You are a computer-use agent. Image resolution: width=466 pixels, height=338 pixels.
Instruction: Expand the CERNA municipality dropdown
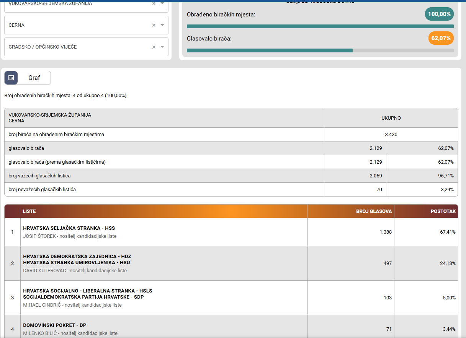tap(162, 25)
